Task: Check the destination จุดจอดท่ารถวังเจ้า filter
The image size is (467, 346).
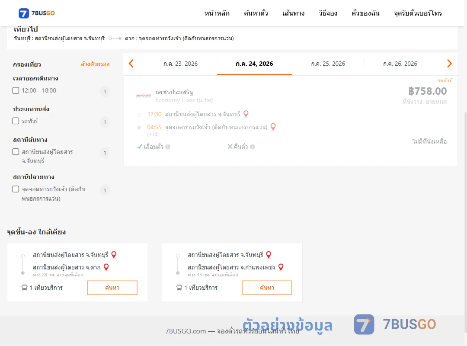Action: (16, 189)
